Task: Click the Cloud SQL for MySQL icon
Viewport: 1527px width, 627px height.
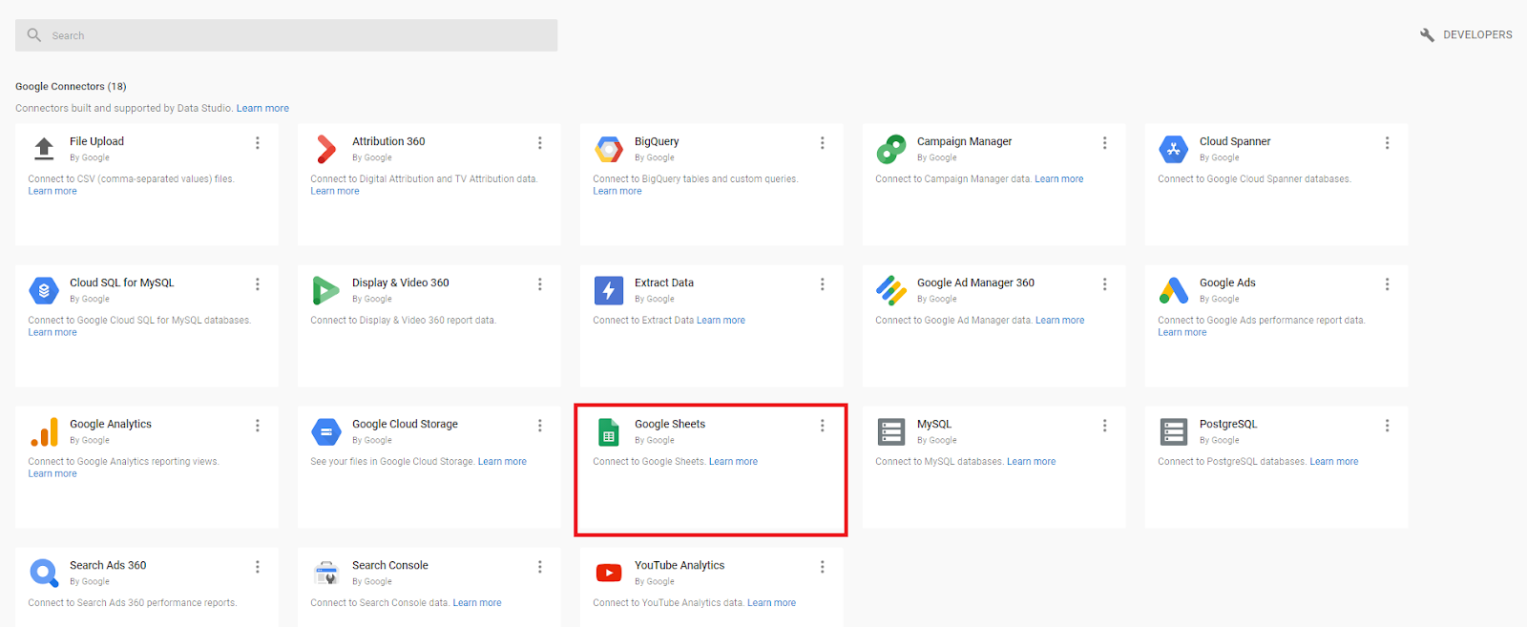Action: 44,290
